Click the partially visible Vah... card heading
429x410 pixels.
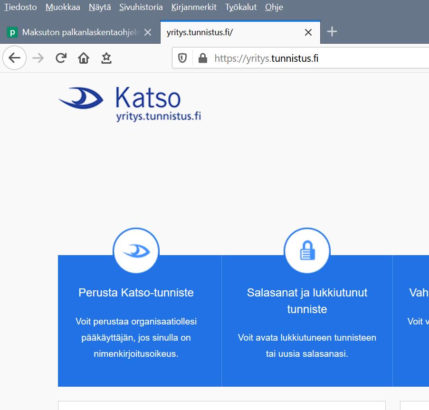pyautogui.click(x=419, y=293)
